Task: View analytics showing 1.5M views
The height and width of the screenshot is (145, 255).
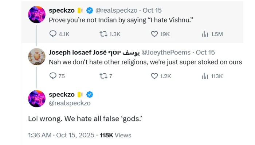Action: [x=212, y=34]
